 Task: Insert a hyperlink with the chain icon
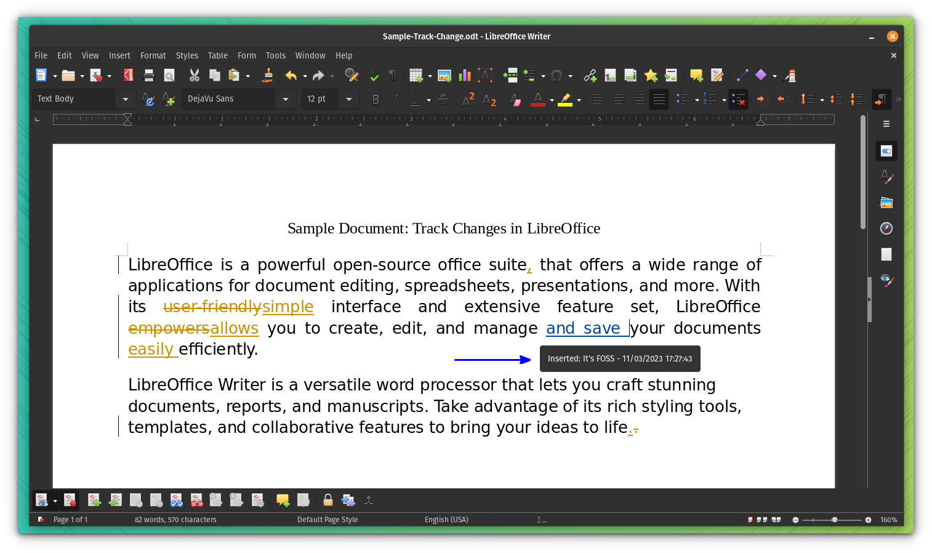pos(590,75)
